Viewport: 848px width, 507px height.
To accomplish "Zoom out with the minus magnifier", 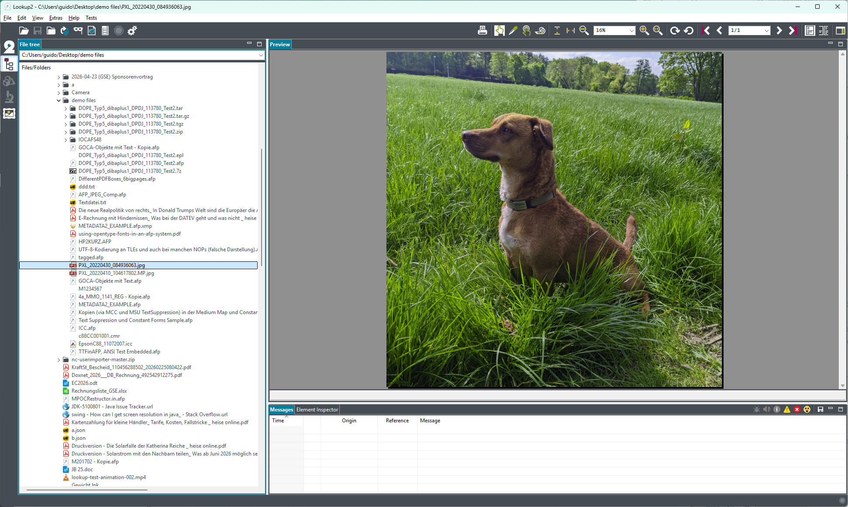I will tap(584, 31).
